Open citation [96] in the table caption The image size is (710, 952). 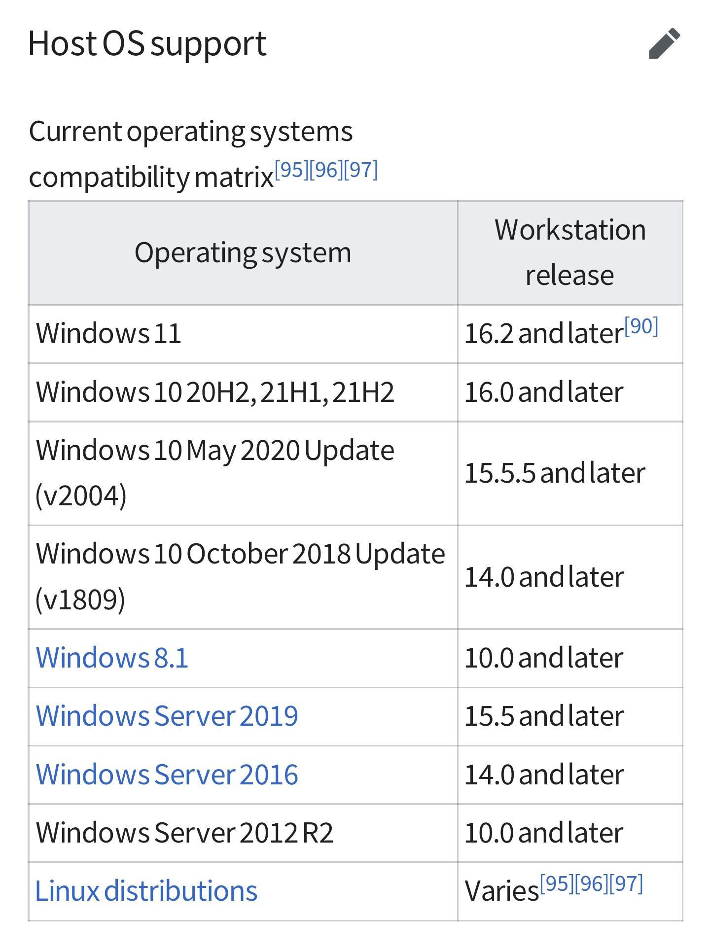[x=326, y=170]
